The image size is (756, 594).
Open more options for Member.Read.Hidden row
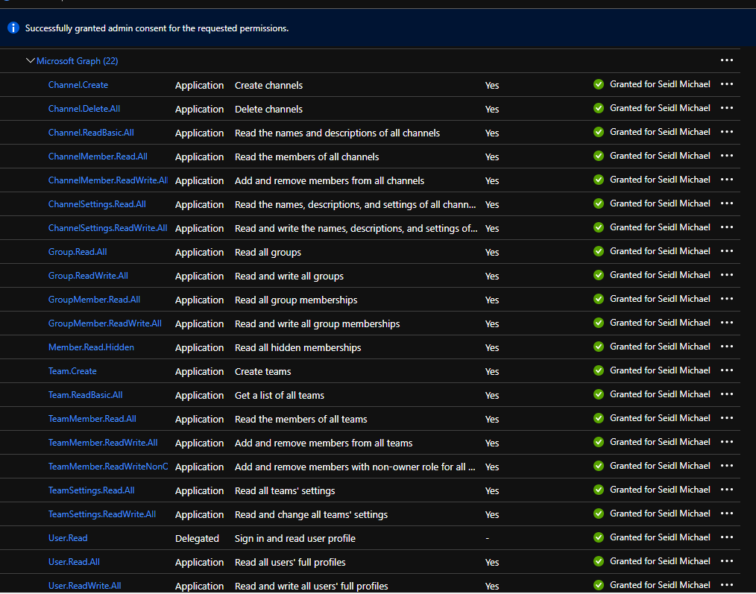coord(727,347)
